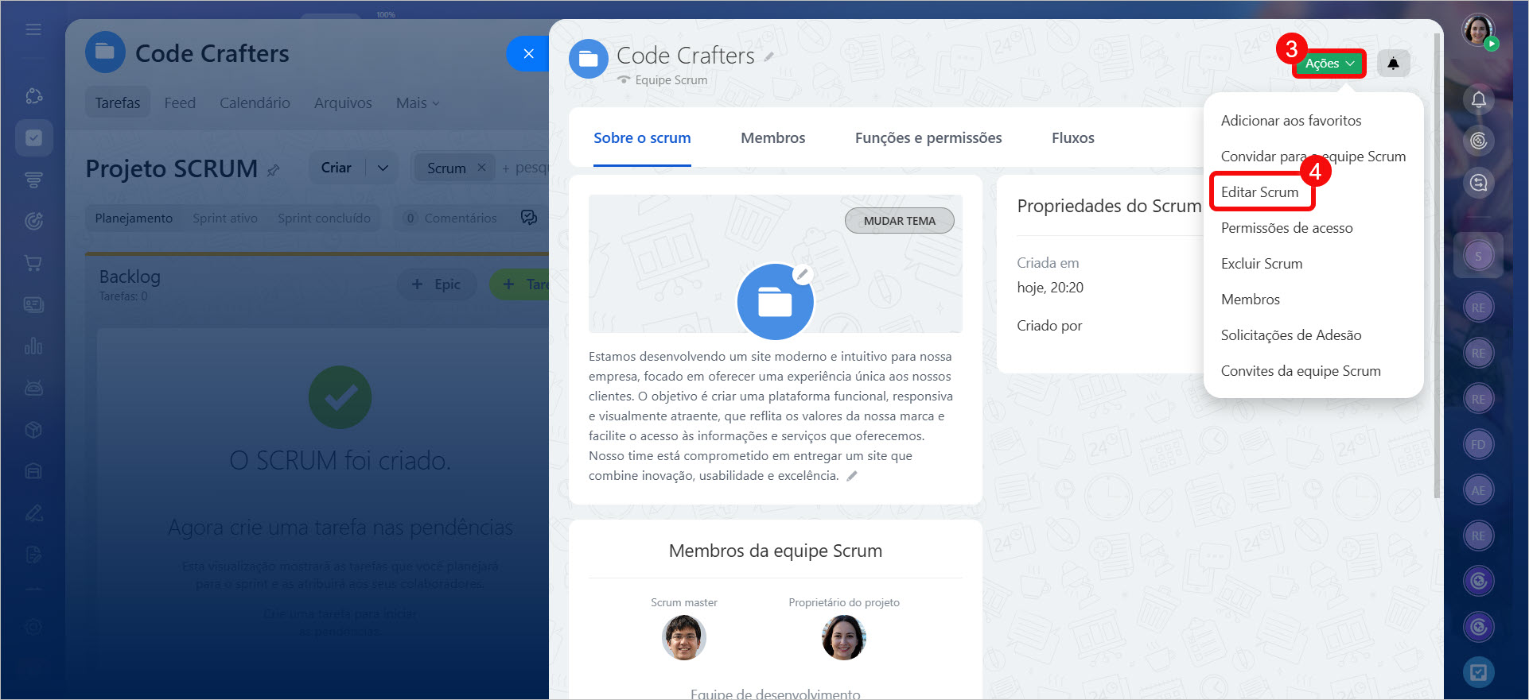Open the FD contact bubble in right panel
This screenshot has width=1529, height=700.
pyautogui.click(x=1478, y=444)
